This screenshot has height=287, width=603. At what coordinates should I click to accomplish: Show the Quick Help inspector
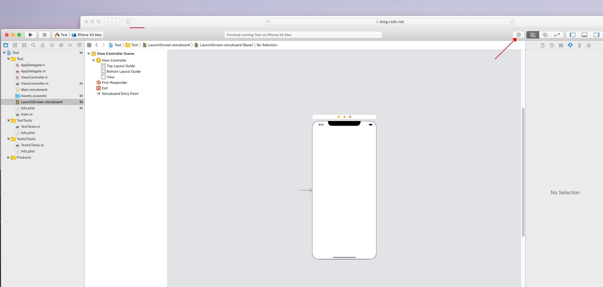pyautogui.click(x=551, y=45)
